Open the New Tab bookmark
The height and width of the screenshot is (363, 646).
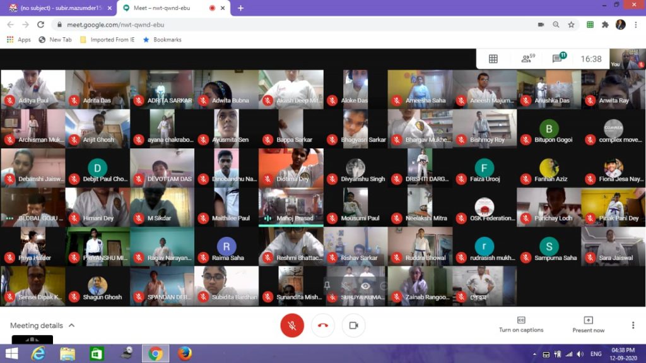(x=55, y=40)
